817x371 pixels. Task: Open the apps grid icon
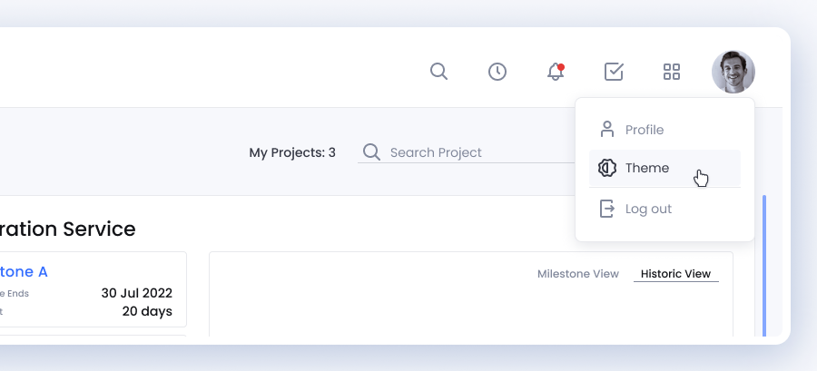click(672, 72)
